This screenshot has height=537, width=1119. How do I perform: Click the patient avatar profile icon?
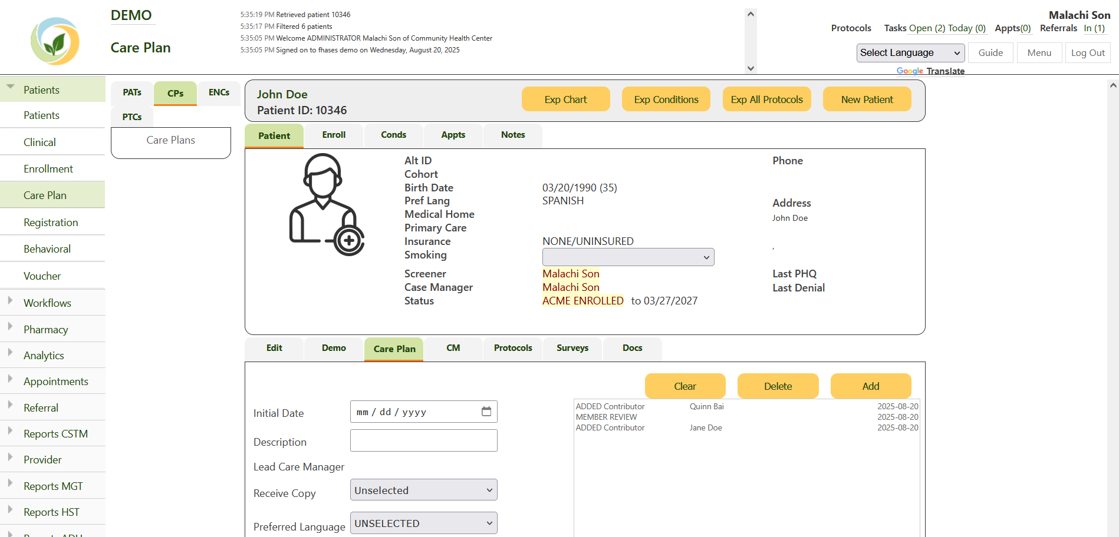tap(326, 204)
